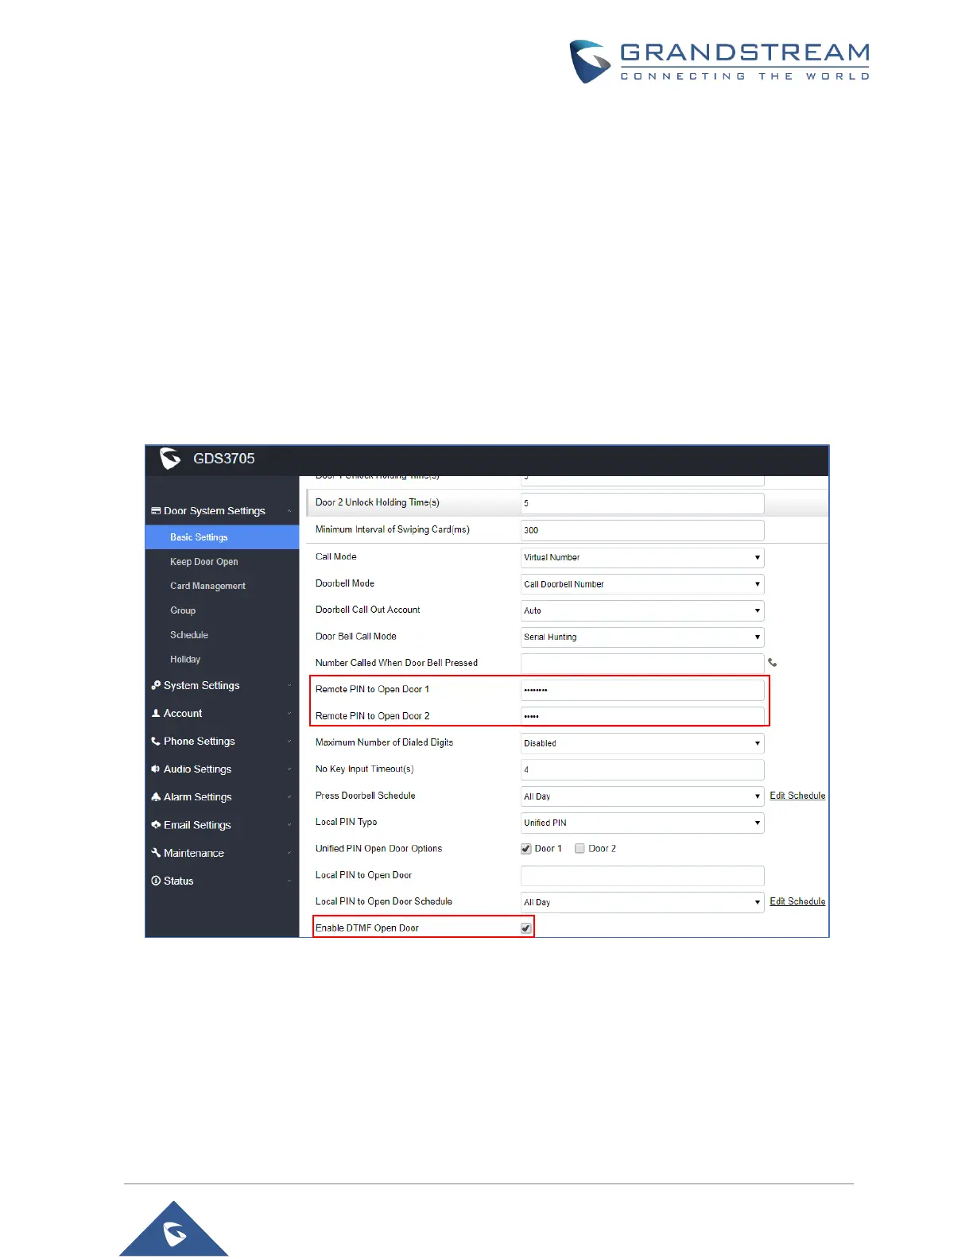This screenshot has width=973, height=1259.
Task: Open the Door Bell Call Mode dropdown
Action: pos(642,637)
